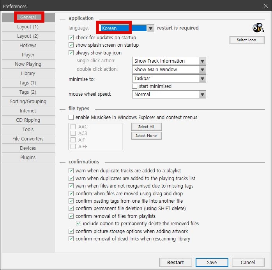Check the AIF file type
Screen dimensions: 272x270
[x=73, y=140]
